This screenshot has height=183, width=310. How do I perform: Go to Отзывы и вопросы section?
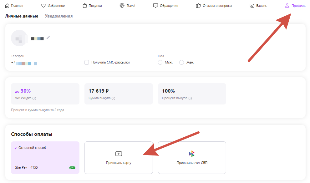(x=214, y=6)
